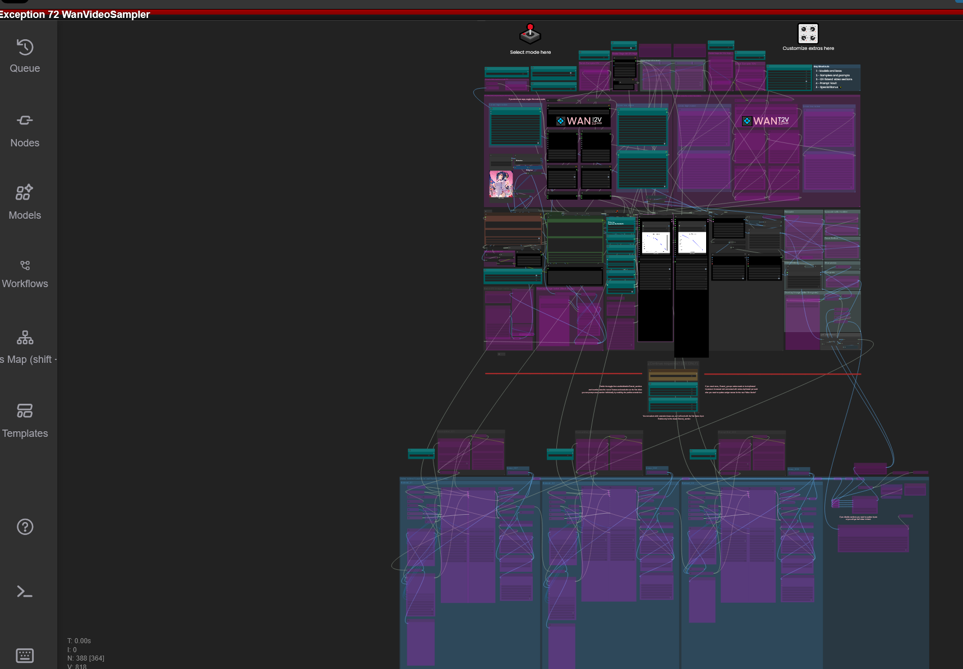Click the left sigma graph preview

(x=656, y=243)
